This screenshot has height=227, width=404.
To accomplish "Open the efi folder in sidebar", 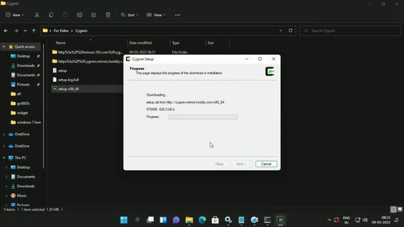I will (19, 94).
